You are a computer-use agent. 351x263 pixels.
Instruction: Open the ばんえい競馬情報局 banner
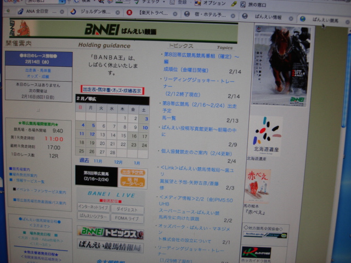coord(110,247)
